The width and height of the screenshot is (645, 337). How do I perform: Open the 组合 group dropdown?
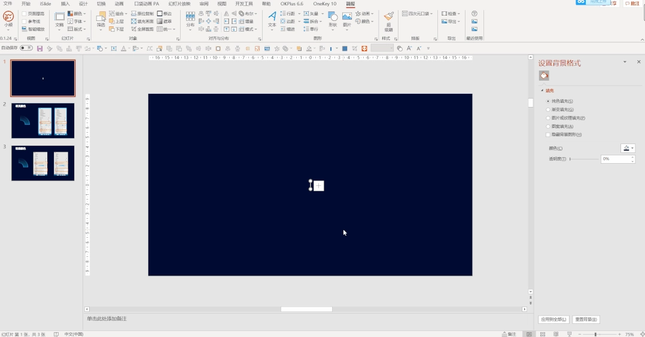[x=118, y=14]
